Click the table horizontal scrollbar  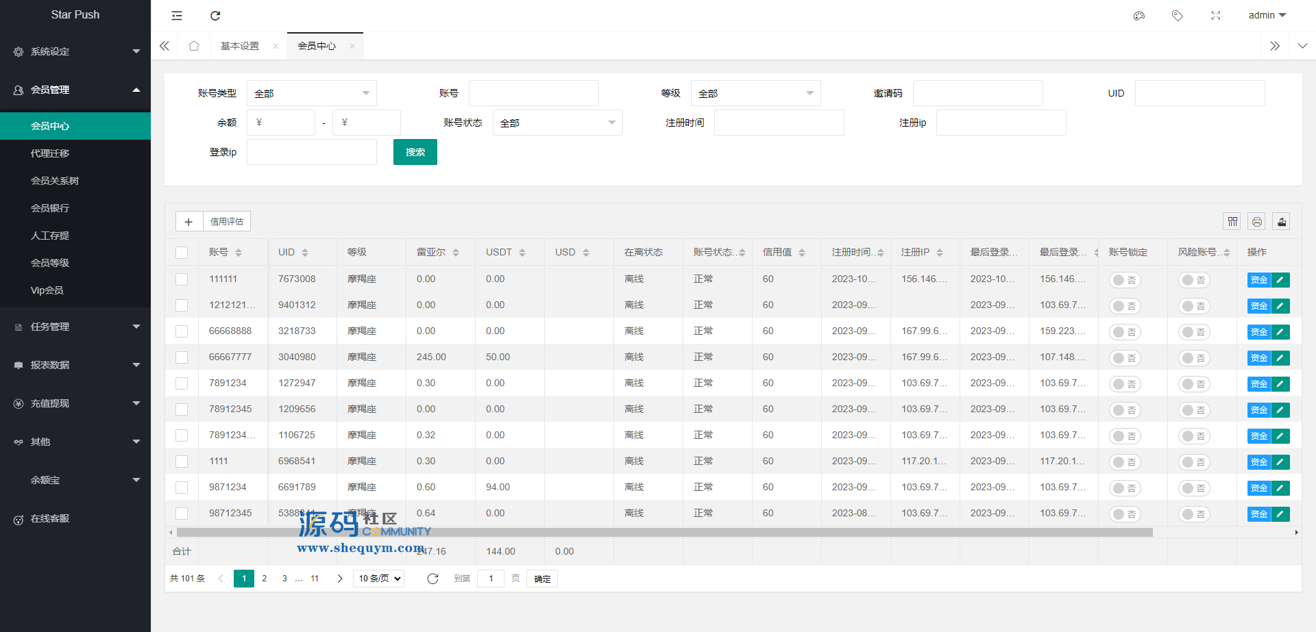665,532
